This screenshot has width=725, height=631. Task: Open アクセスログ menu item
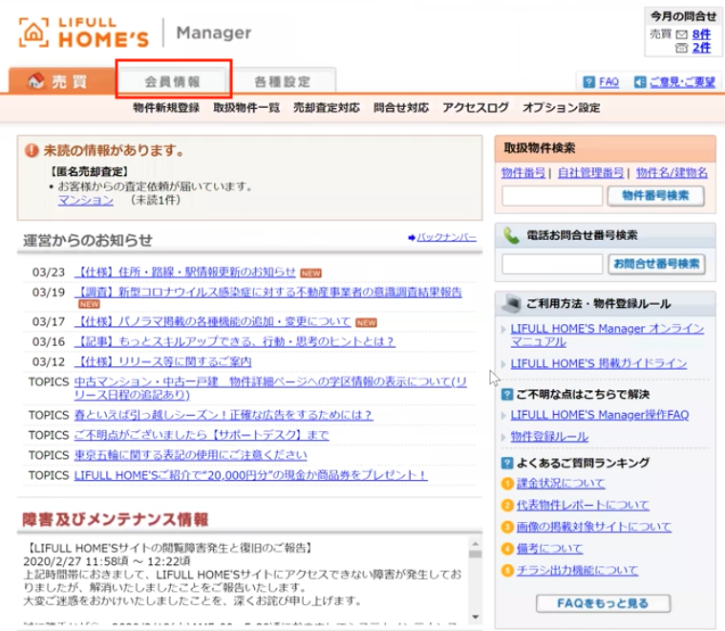point(476,107)
